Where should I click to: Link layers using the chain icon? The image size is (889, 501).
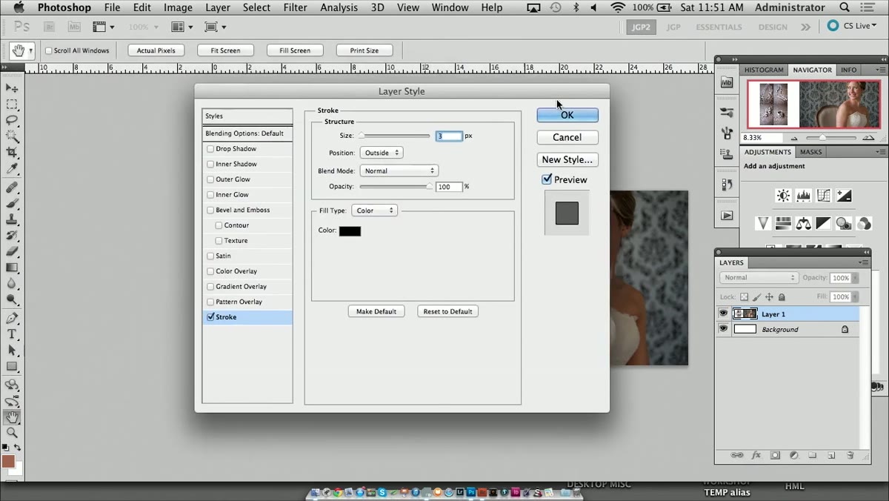click(x=737, y=455)
